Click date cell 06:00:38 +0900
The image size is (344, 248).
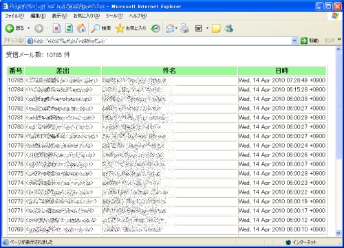(x=282, y=99)
